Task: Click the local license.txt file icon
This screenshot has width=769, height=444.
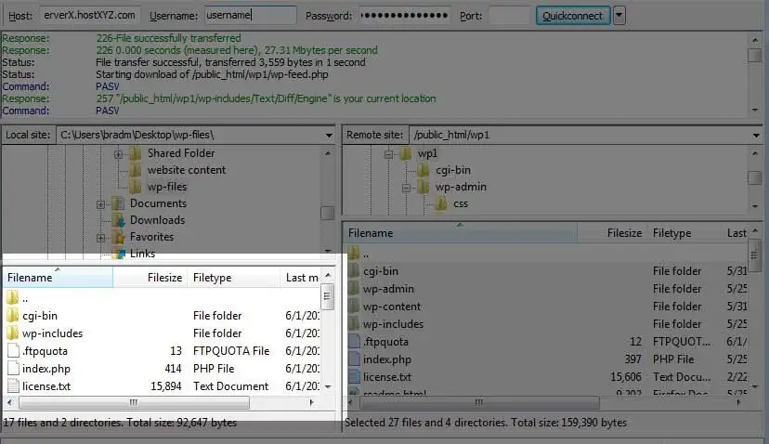Action: (x=14, y=386)
